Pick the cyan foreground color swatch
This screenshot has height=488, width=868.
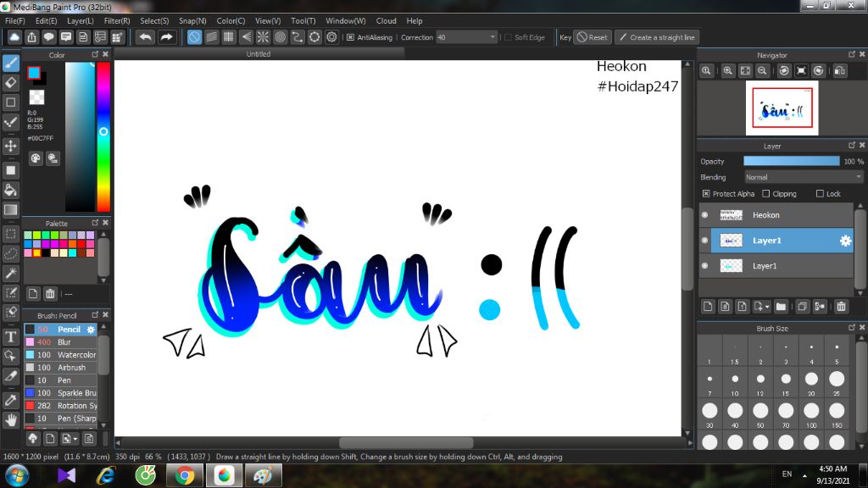click(34, 73)
